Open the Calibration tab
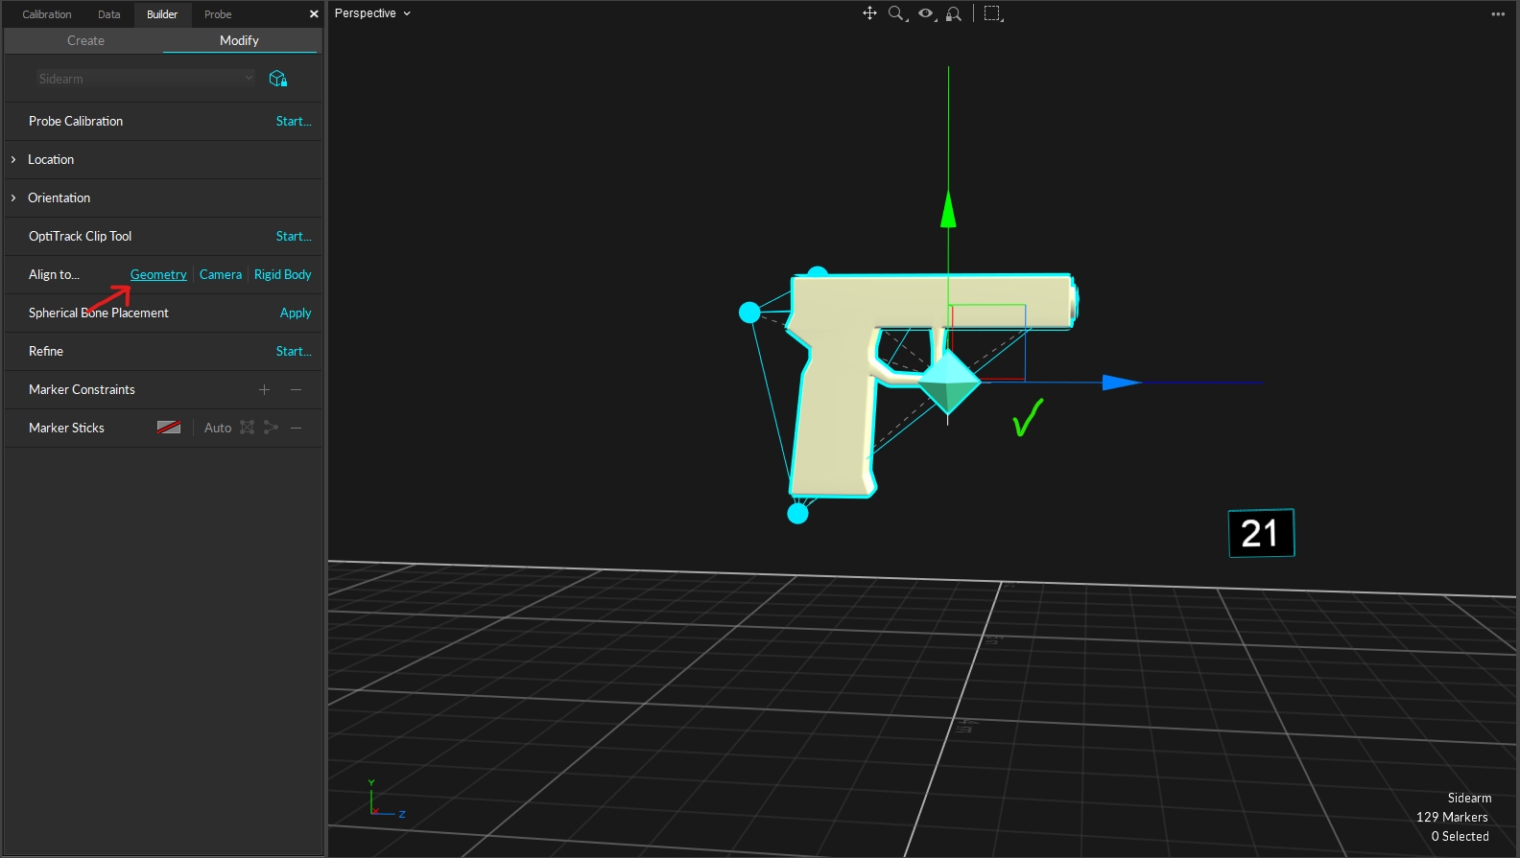 (x=47, y=14)
